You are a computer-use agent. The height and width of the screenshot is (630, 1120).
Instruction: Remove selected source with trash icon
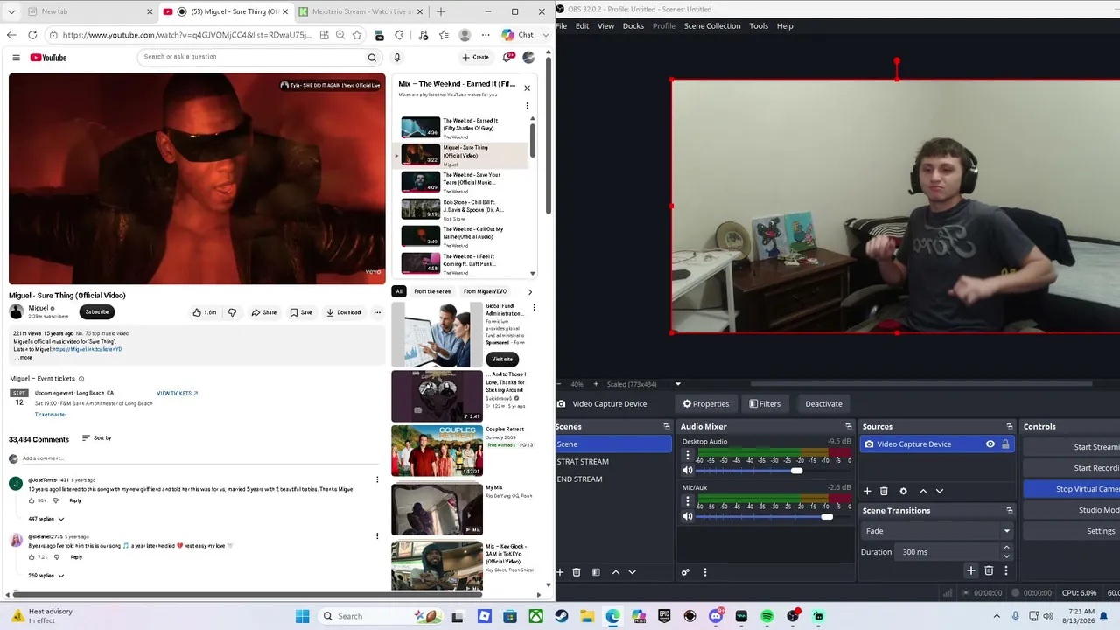[x=884, y=491]
